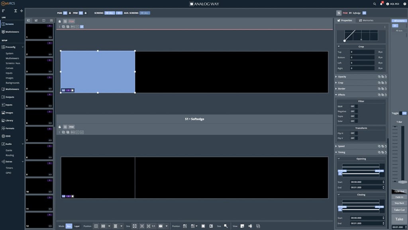Click the 1:1 size icon
The image size is (408, 230).
tap(153, 226)
